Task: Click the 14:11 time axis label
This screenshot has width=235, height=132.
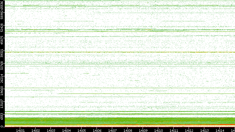Action: point(174,130)
